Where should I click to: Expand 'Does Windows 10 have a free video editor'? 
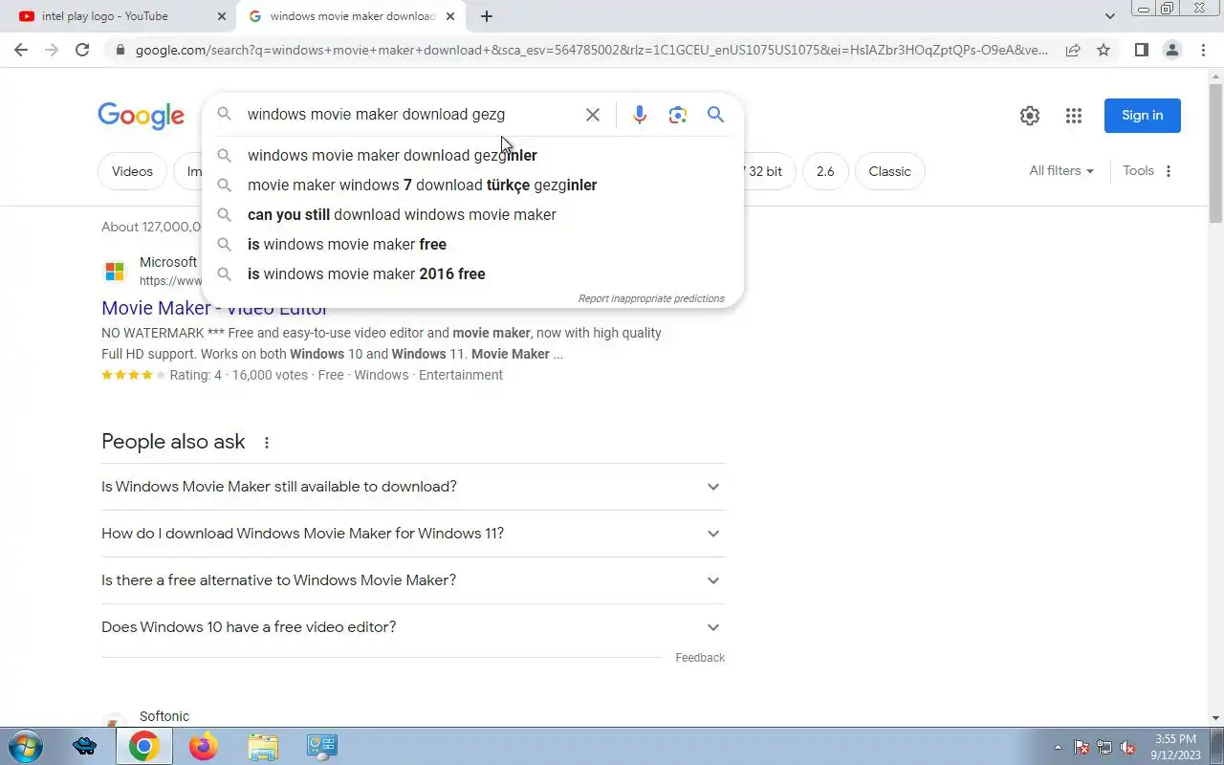point(413,627)
